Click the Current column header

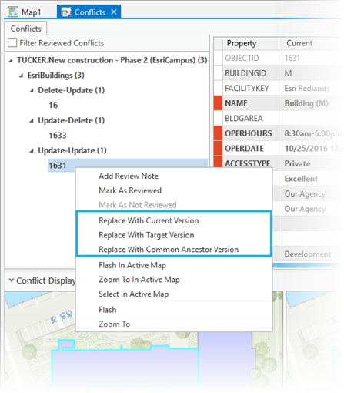point(299,43)
